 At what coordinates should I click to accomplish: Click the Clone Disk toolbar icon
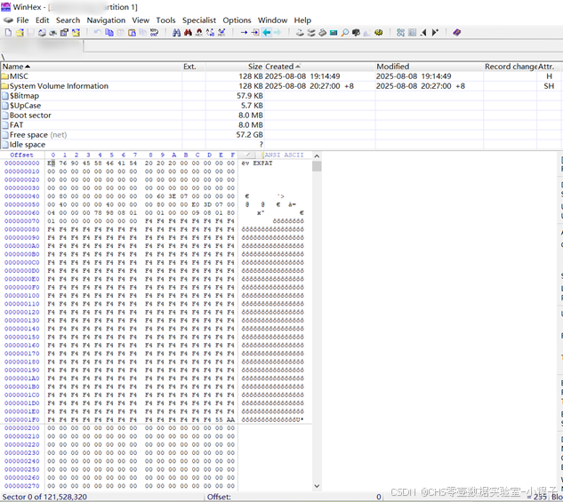(311, 33)
